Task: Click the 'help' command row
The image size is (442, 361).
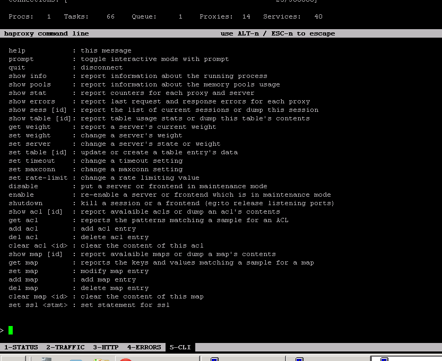Action: tap(70, 51)
